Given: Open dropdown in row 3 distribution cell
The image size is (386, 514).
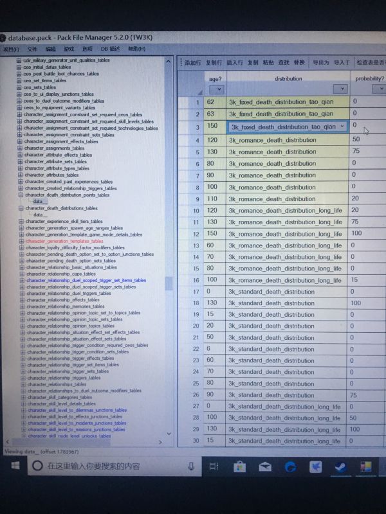Looking at the screenshot, I should (342, 127).
